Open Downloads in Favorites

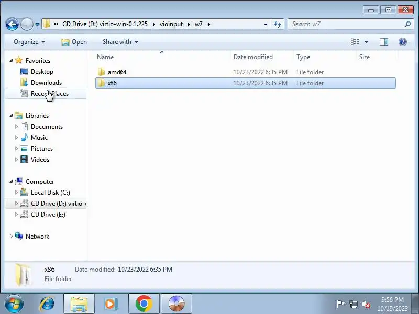[46, 83]
